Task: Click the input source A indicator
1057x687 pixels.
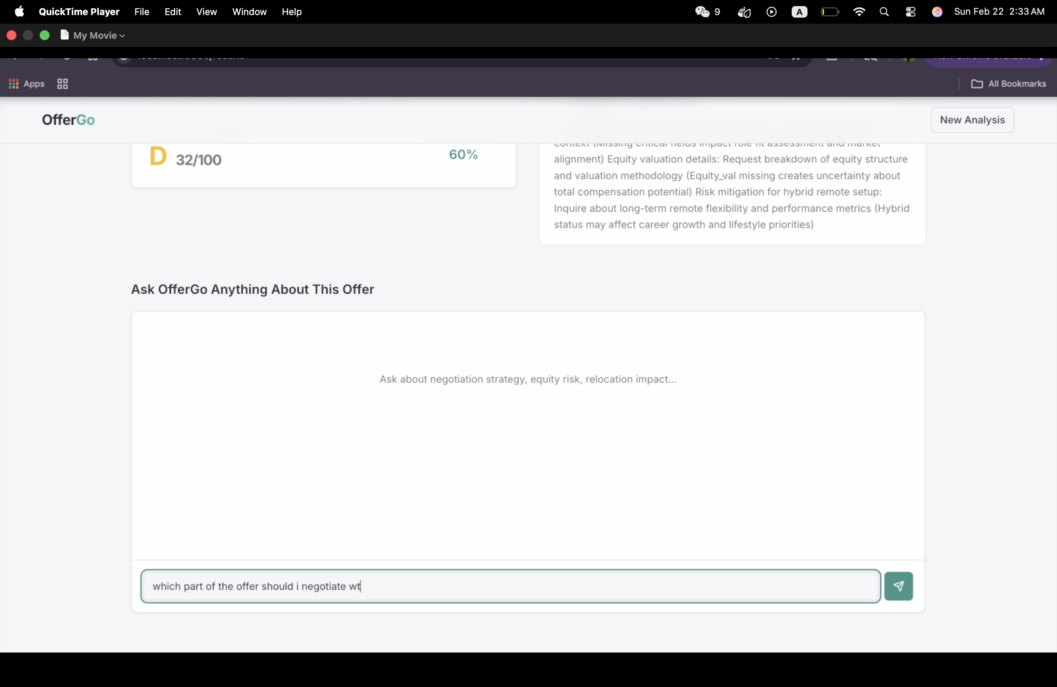Action: [x=799, y=12]
